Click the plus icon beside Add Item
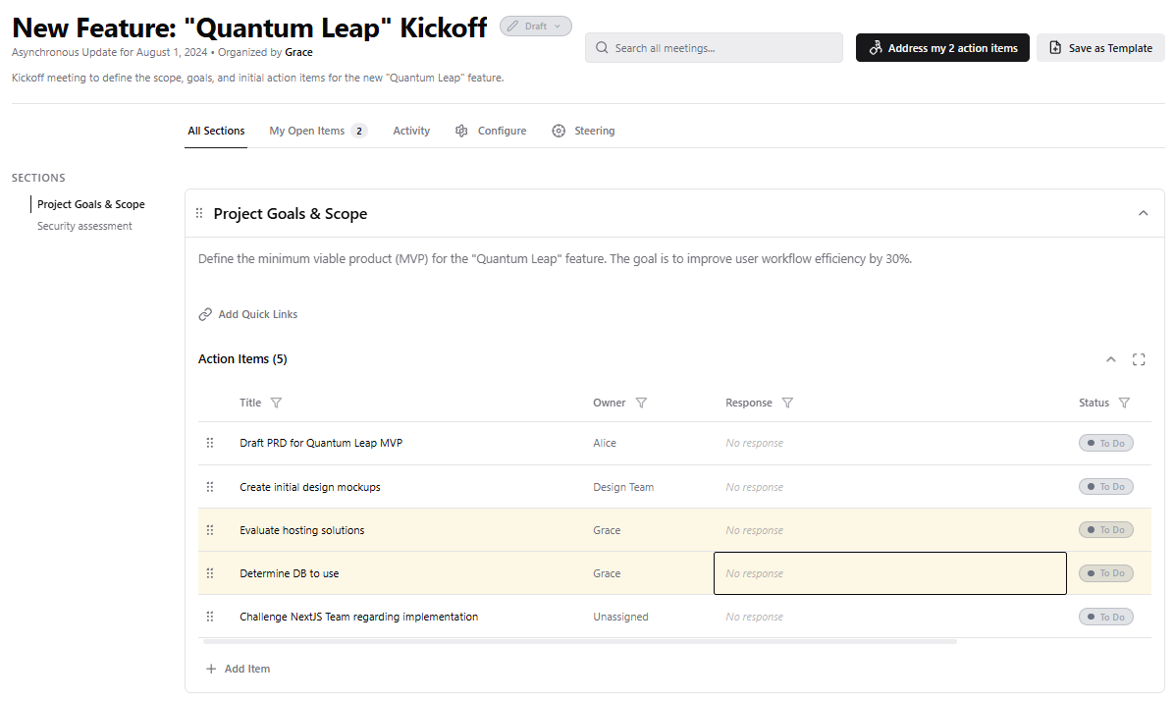1174x701 pixels. (211, 669)
